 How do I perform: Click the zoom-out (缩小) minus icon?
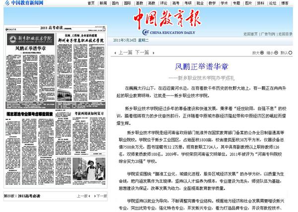pyautogui.click(x=276, y=52)
